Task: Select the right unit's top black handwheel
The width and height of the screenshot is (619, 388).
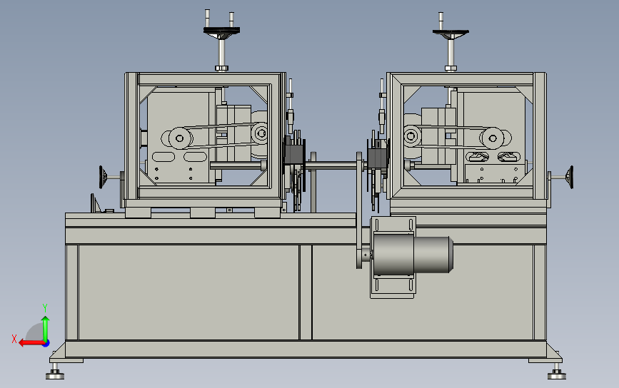Action: [x=451, y=34]
